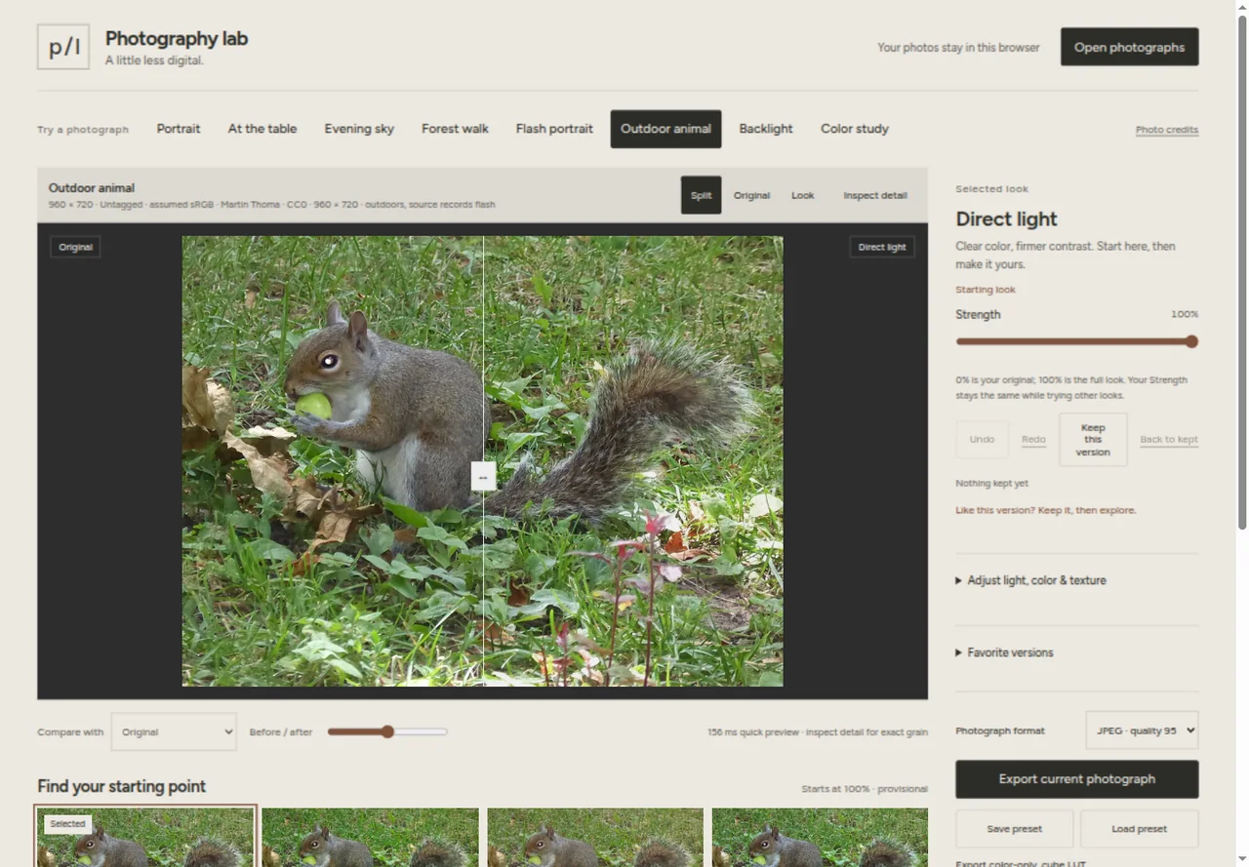Click Keep this version button
This screenshot has height=867, width=1249.
(1093, 440)
